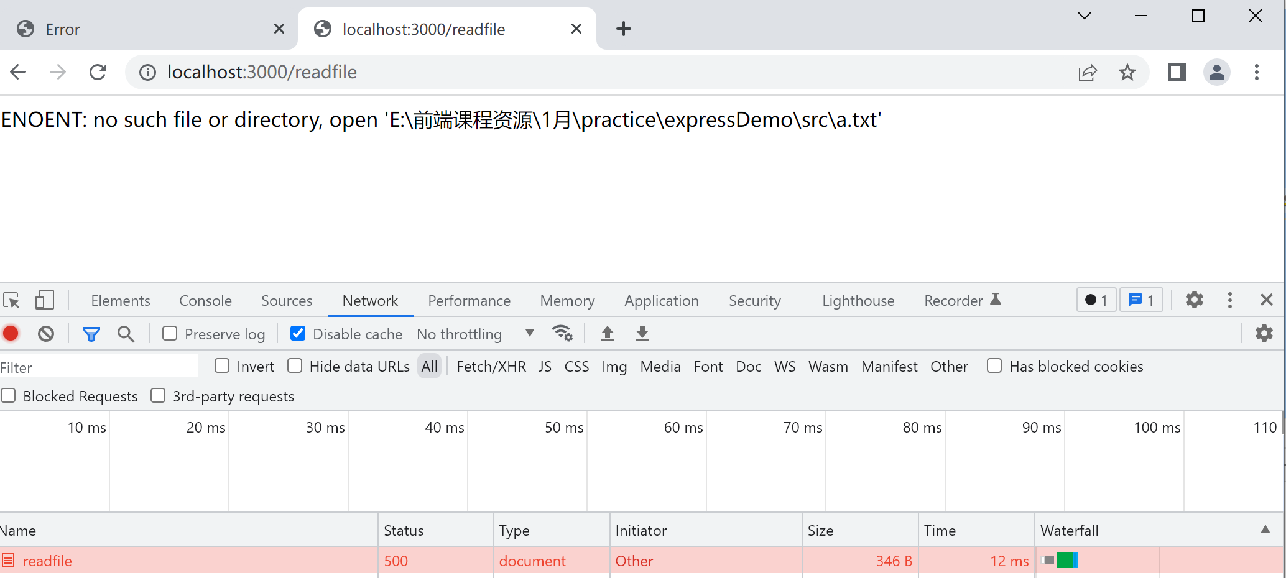Select the Fetch/XHR filter chip
This screenshot has width=1286, height=578.
(x=491, y=366)
